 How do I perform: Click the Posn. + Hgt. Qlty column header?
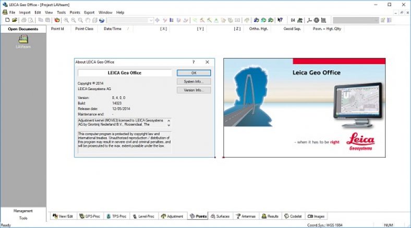tap(327, 29)
